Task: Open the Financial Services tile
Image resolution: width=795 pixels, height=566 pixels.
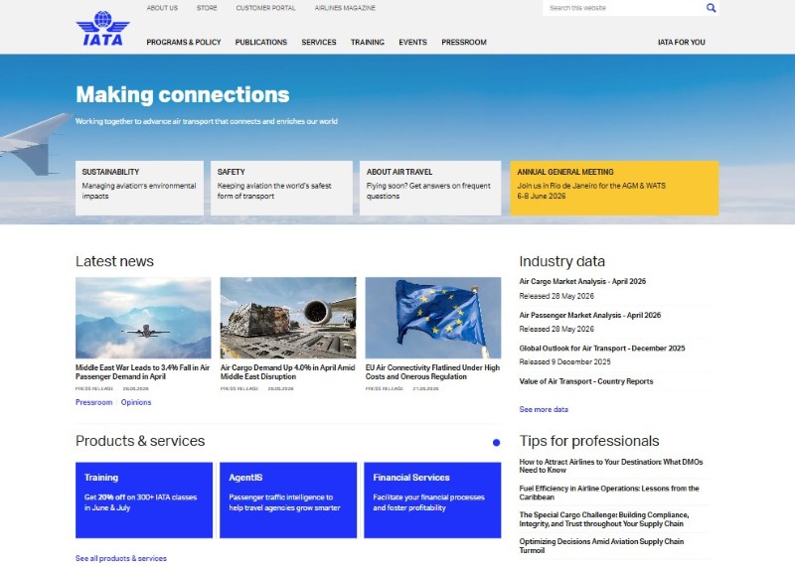Action: click(x=432, y=500)
